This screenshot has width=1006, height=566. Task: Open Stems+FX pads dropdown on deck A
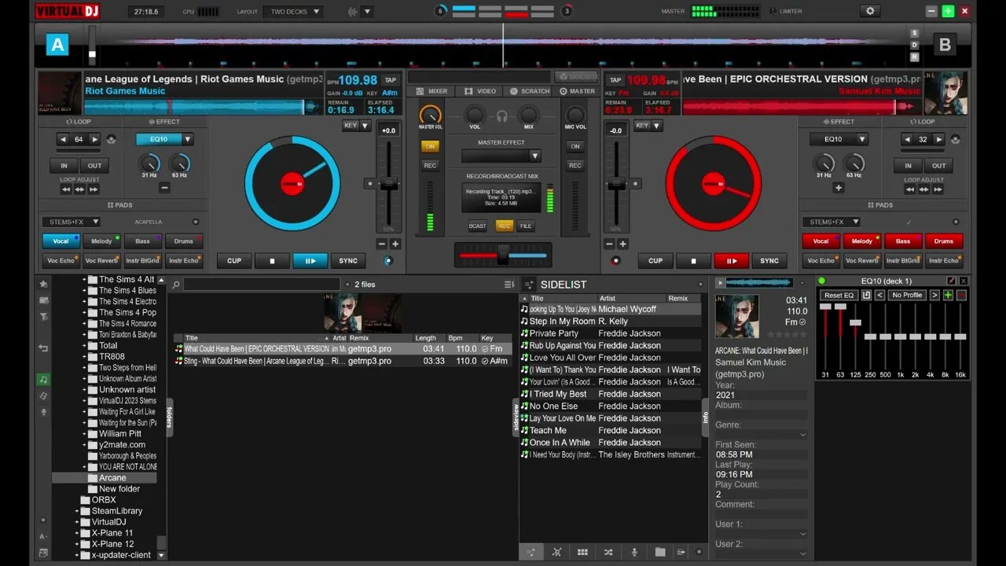pos(71,222)
